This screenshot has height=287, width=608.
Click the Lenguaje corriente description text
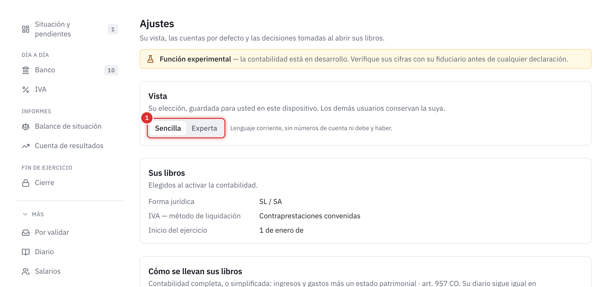(311, 128)
